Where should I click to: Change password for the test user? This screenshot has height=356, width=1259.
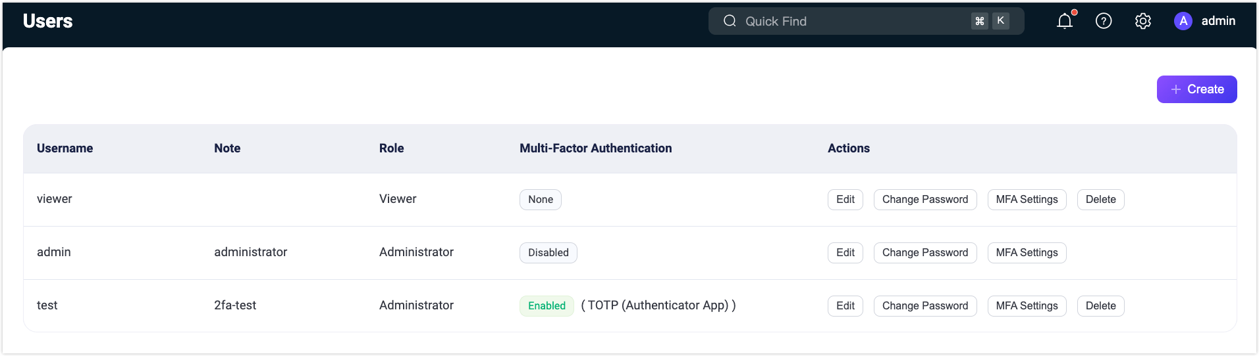924,306
